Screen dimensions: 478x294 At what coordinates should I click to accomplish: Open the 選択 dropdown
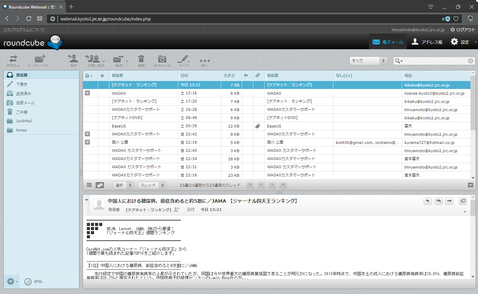[x=124, y=185]
